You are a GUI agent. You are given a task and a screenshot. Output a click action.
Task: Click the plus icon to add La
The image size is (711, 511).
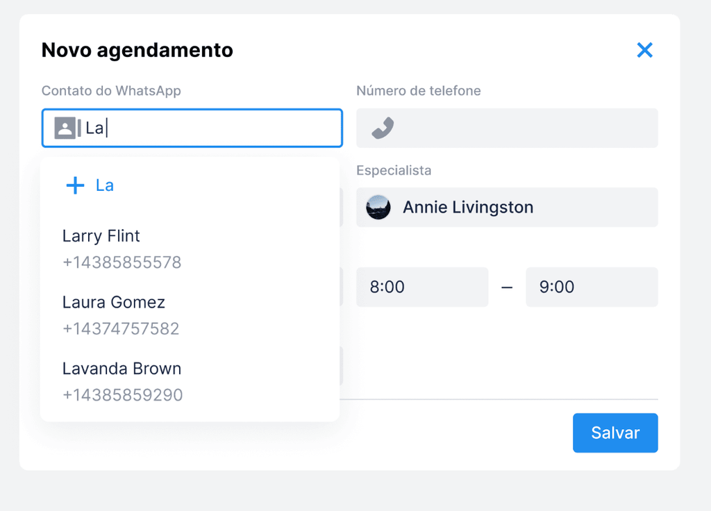[74, 185]
